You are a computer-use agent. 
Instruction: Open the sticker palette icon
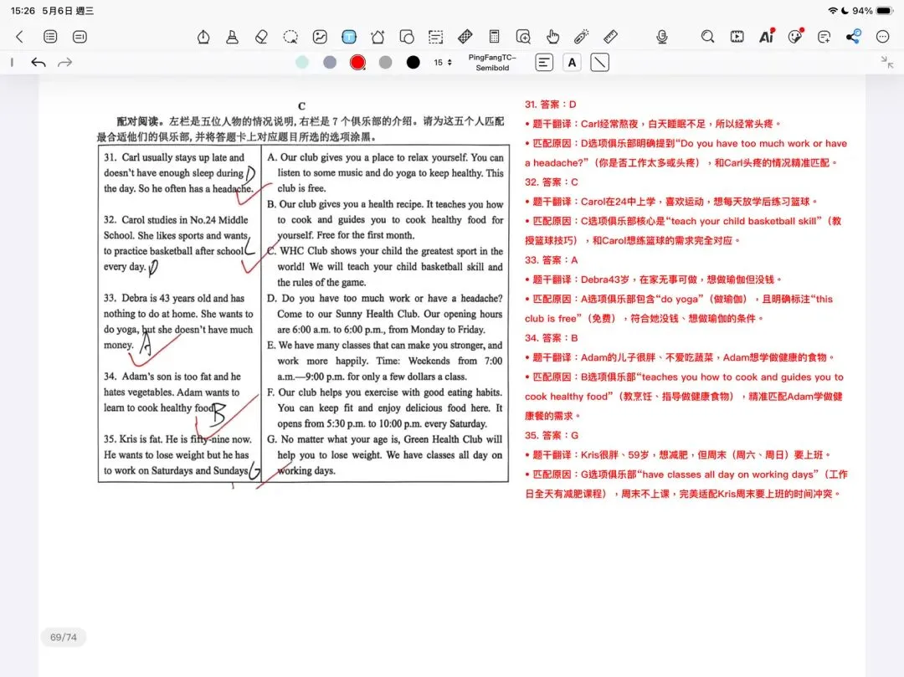click(x=796, y=36)
